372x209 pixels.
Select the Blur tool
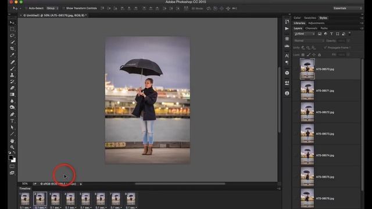[x=12, y=101]
